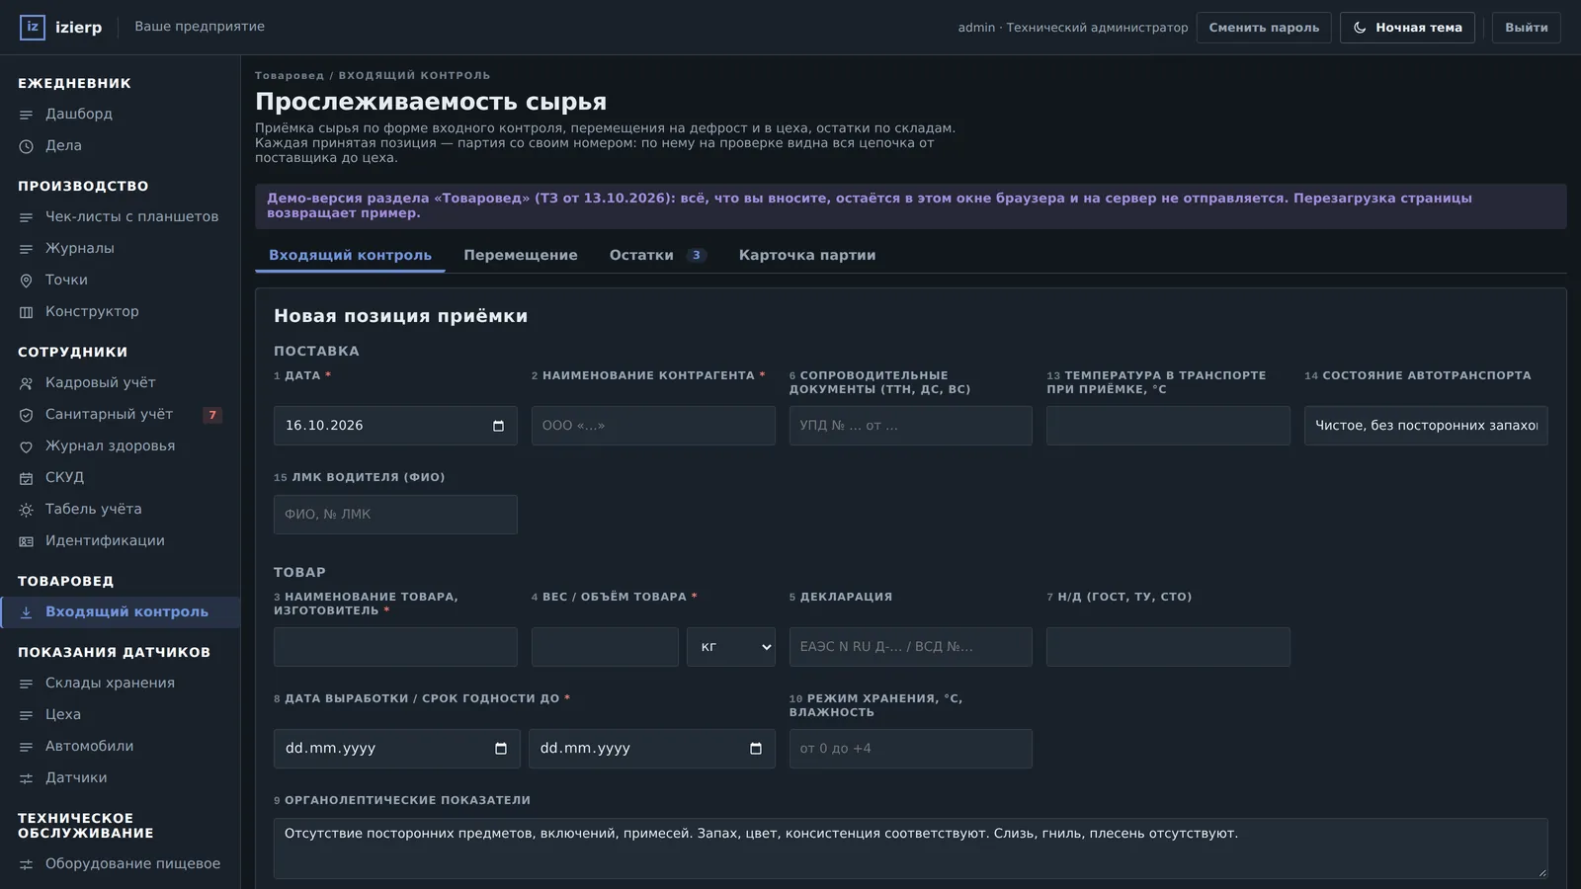Open calendar picker in Дата field
Image resolution: width=1581 pixels, height=889 pixels.
pos(498,426)
